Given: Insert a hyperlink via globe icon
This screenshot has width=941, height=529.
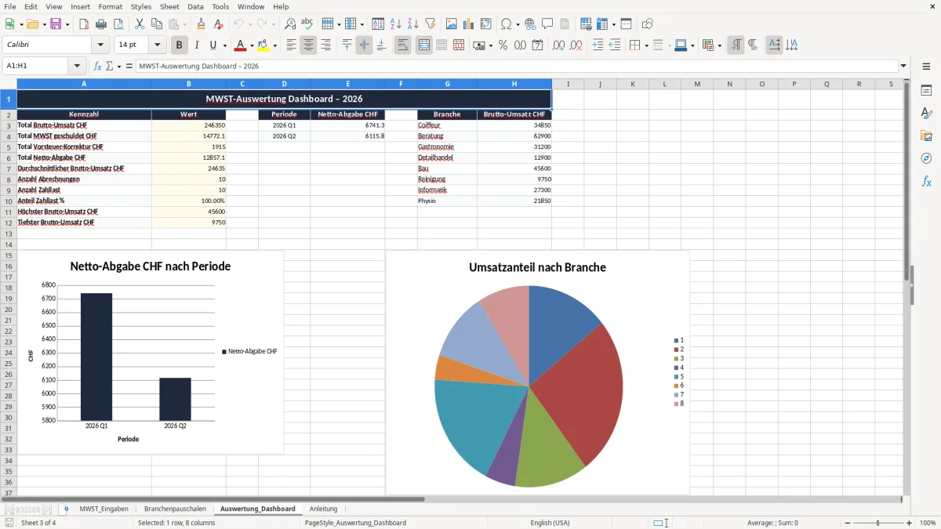Looking at the screenshot, I should pos(530,24).
